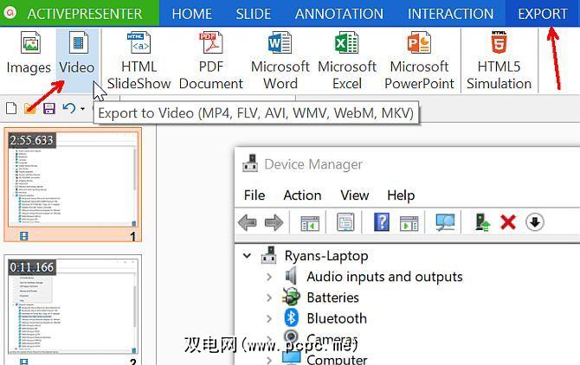Expand the Batteries category

click(x=269, y=298)
